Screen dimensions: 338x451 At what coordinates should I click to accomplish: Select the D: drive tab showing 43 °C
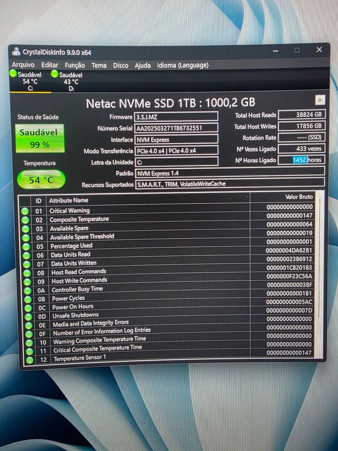[x=70, y=81]
